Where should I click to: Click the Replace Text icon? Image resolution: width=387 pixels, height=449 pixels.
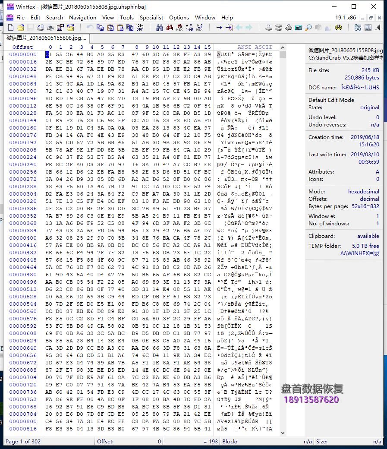pos(189,28)
